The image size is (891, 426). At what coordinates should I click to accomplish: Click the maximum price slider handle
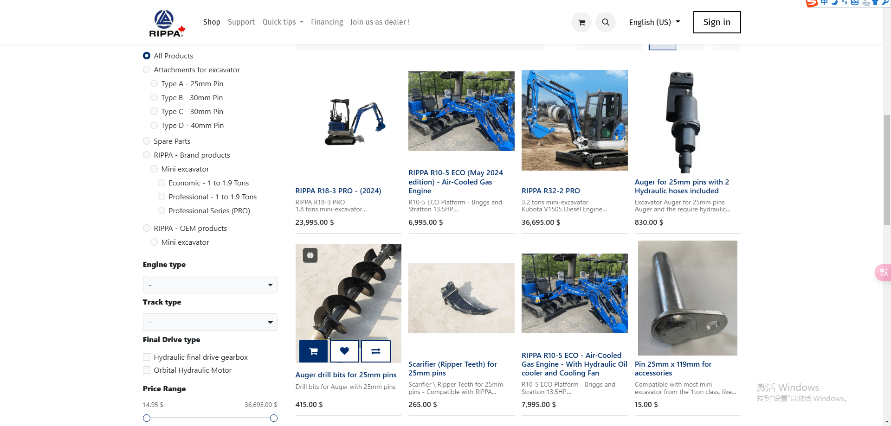point(274,418)
